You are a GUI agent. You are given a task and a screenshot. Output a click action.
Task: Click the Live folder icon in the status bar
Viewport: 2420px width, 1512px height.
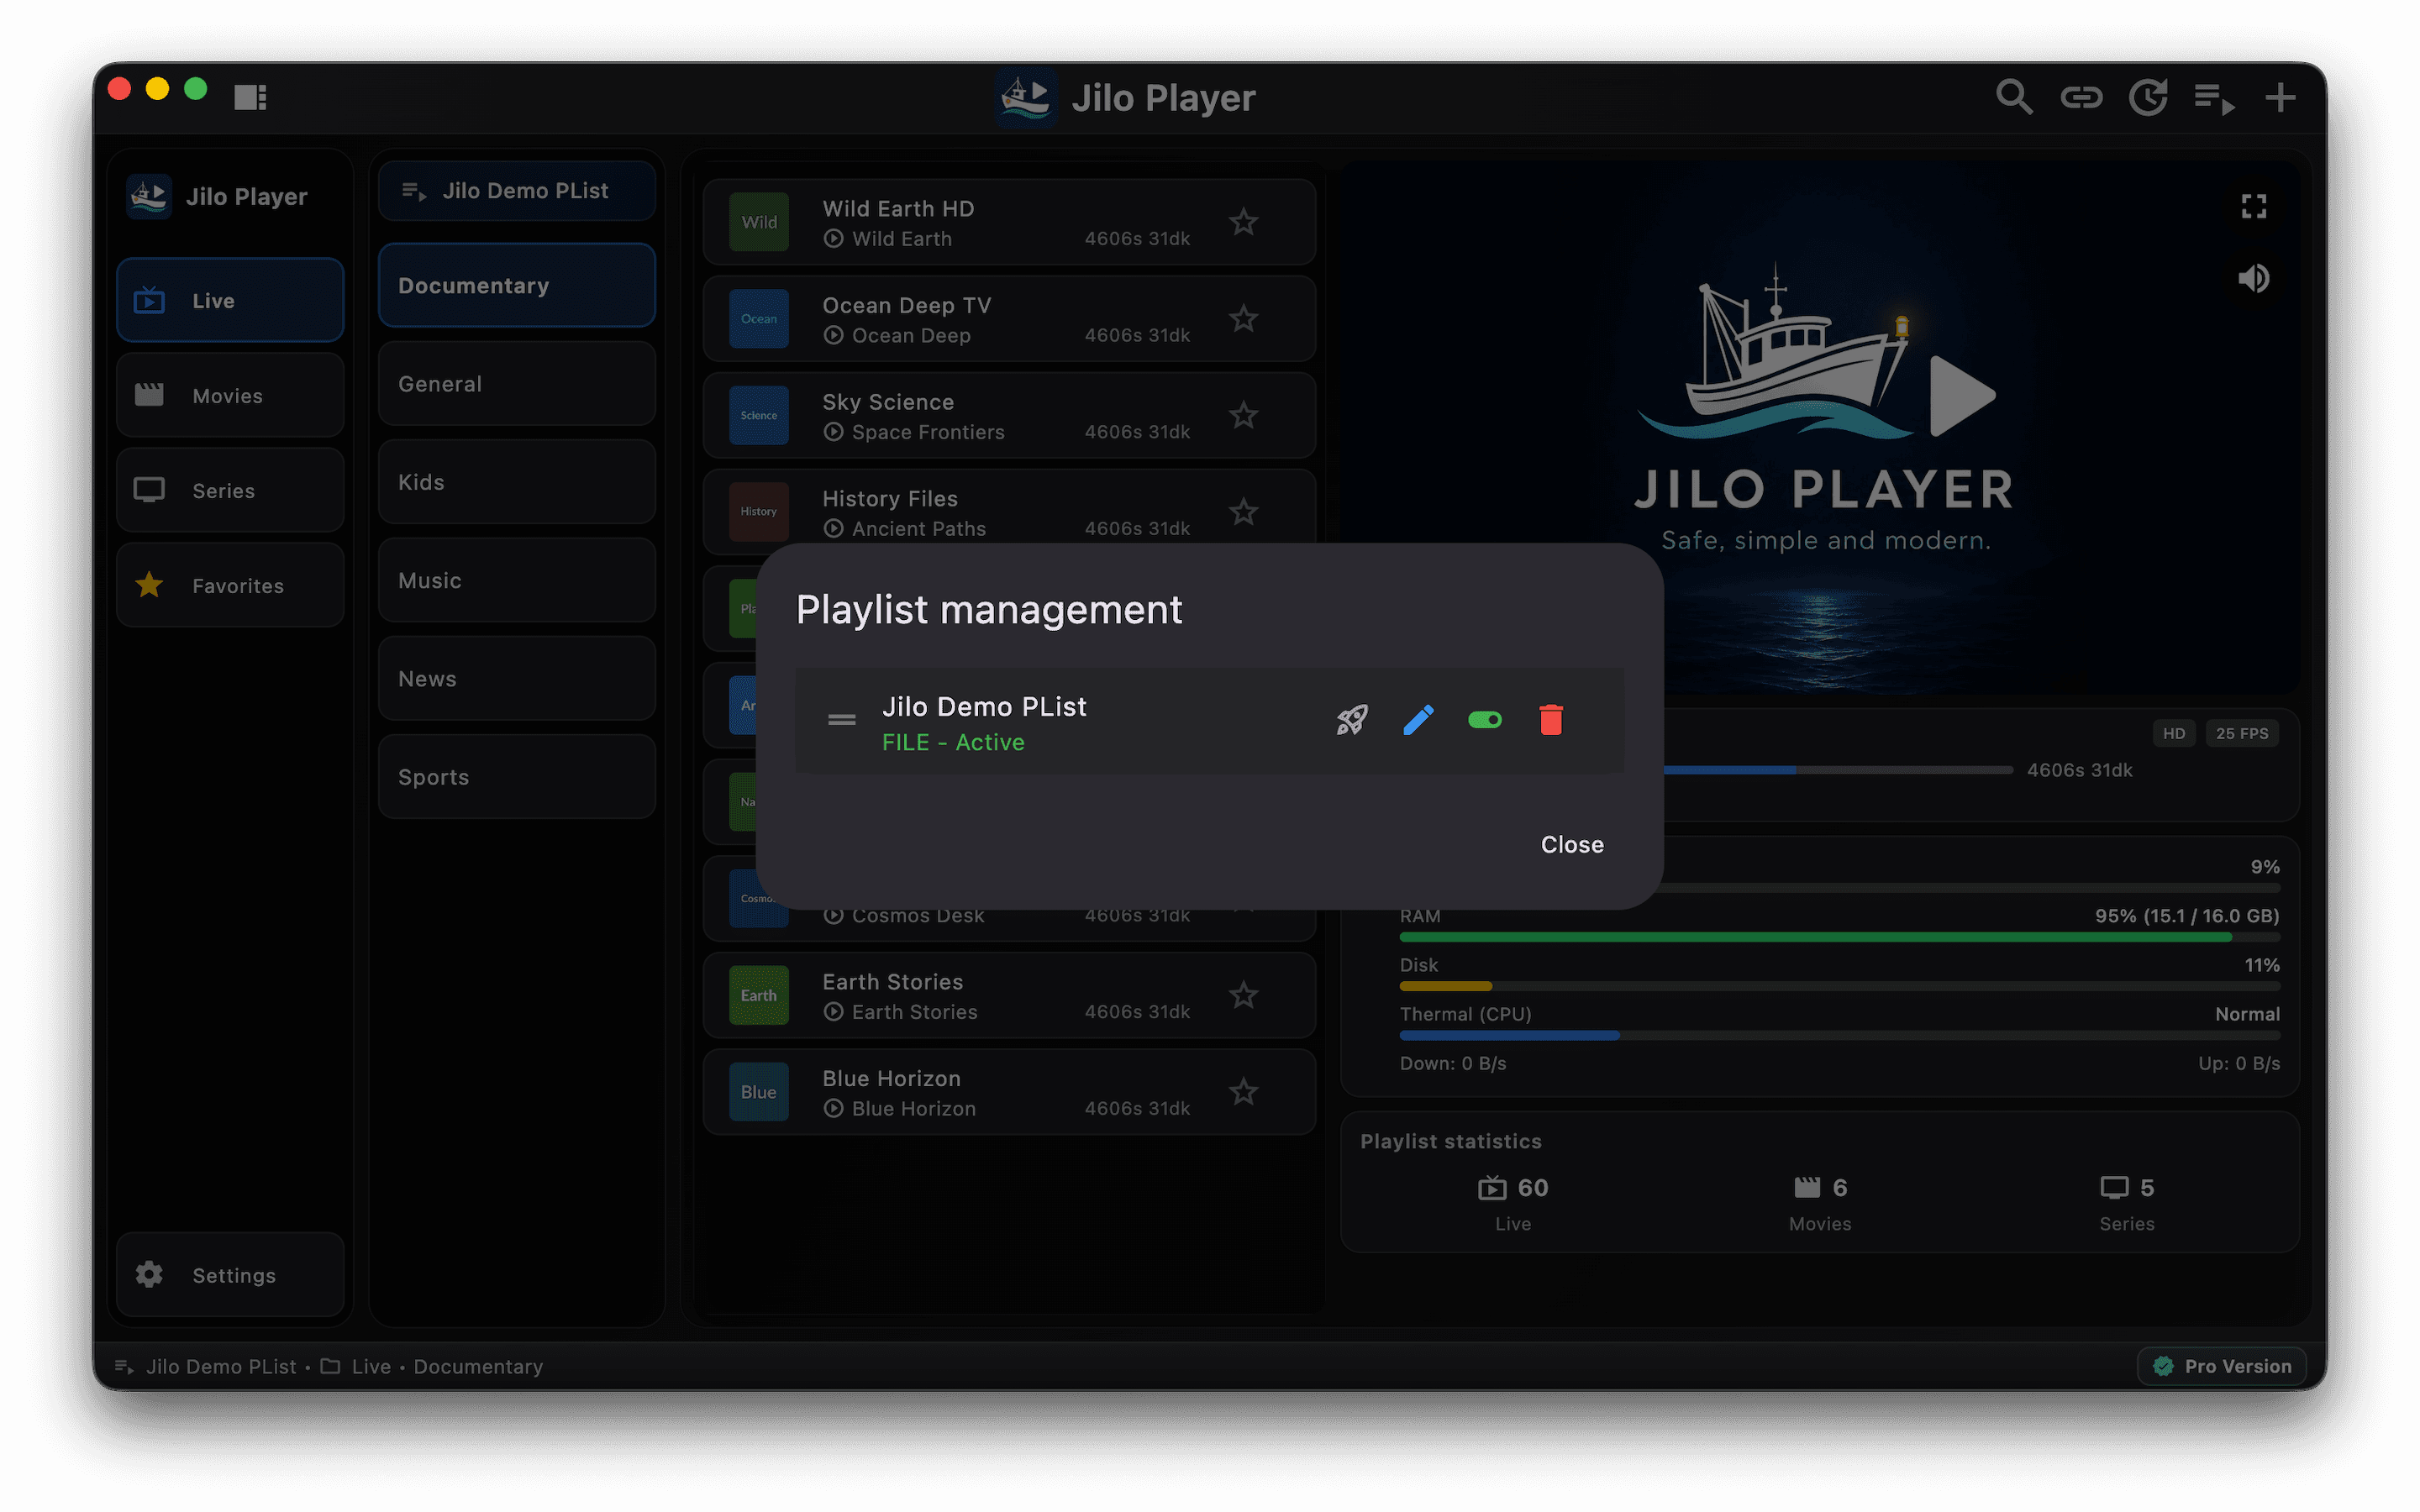click(x=330, y=1367)
